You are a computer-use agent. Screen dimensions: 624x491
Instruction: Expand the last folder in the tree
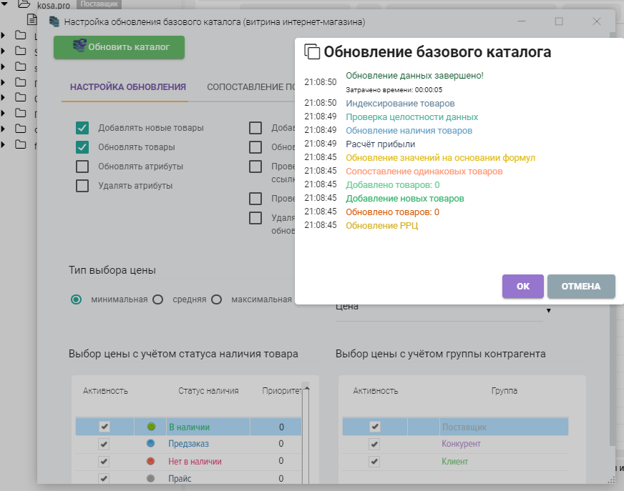3,144
